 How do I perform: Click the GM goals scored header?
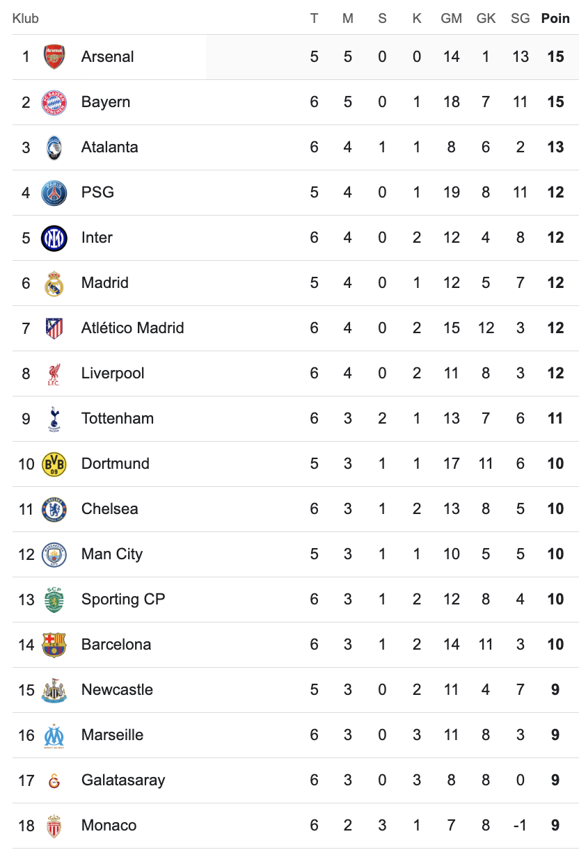(451, 19)
